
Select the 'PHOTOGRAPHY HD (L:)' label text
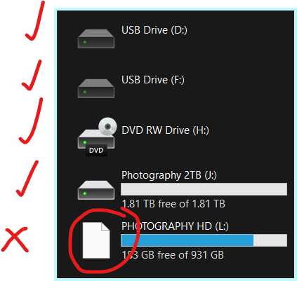click(x=175, y=226)
